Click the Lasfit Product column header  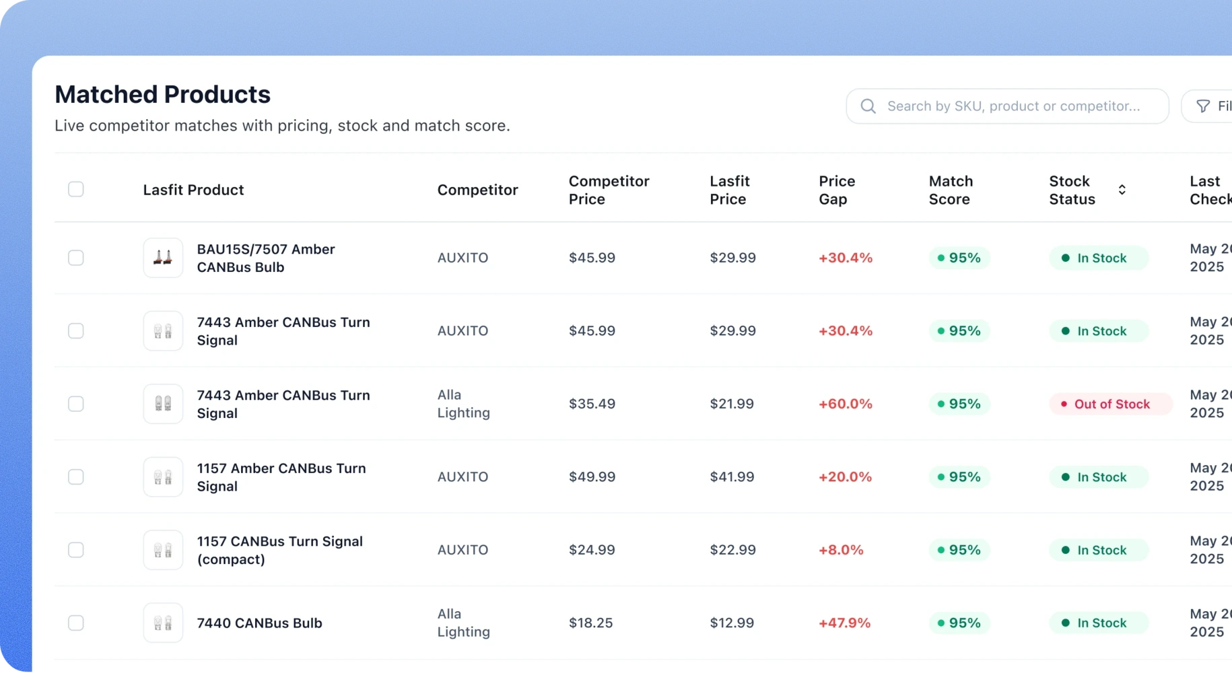point(193,190)
